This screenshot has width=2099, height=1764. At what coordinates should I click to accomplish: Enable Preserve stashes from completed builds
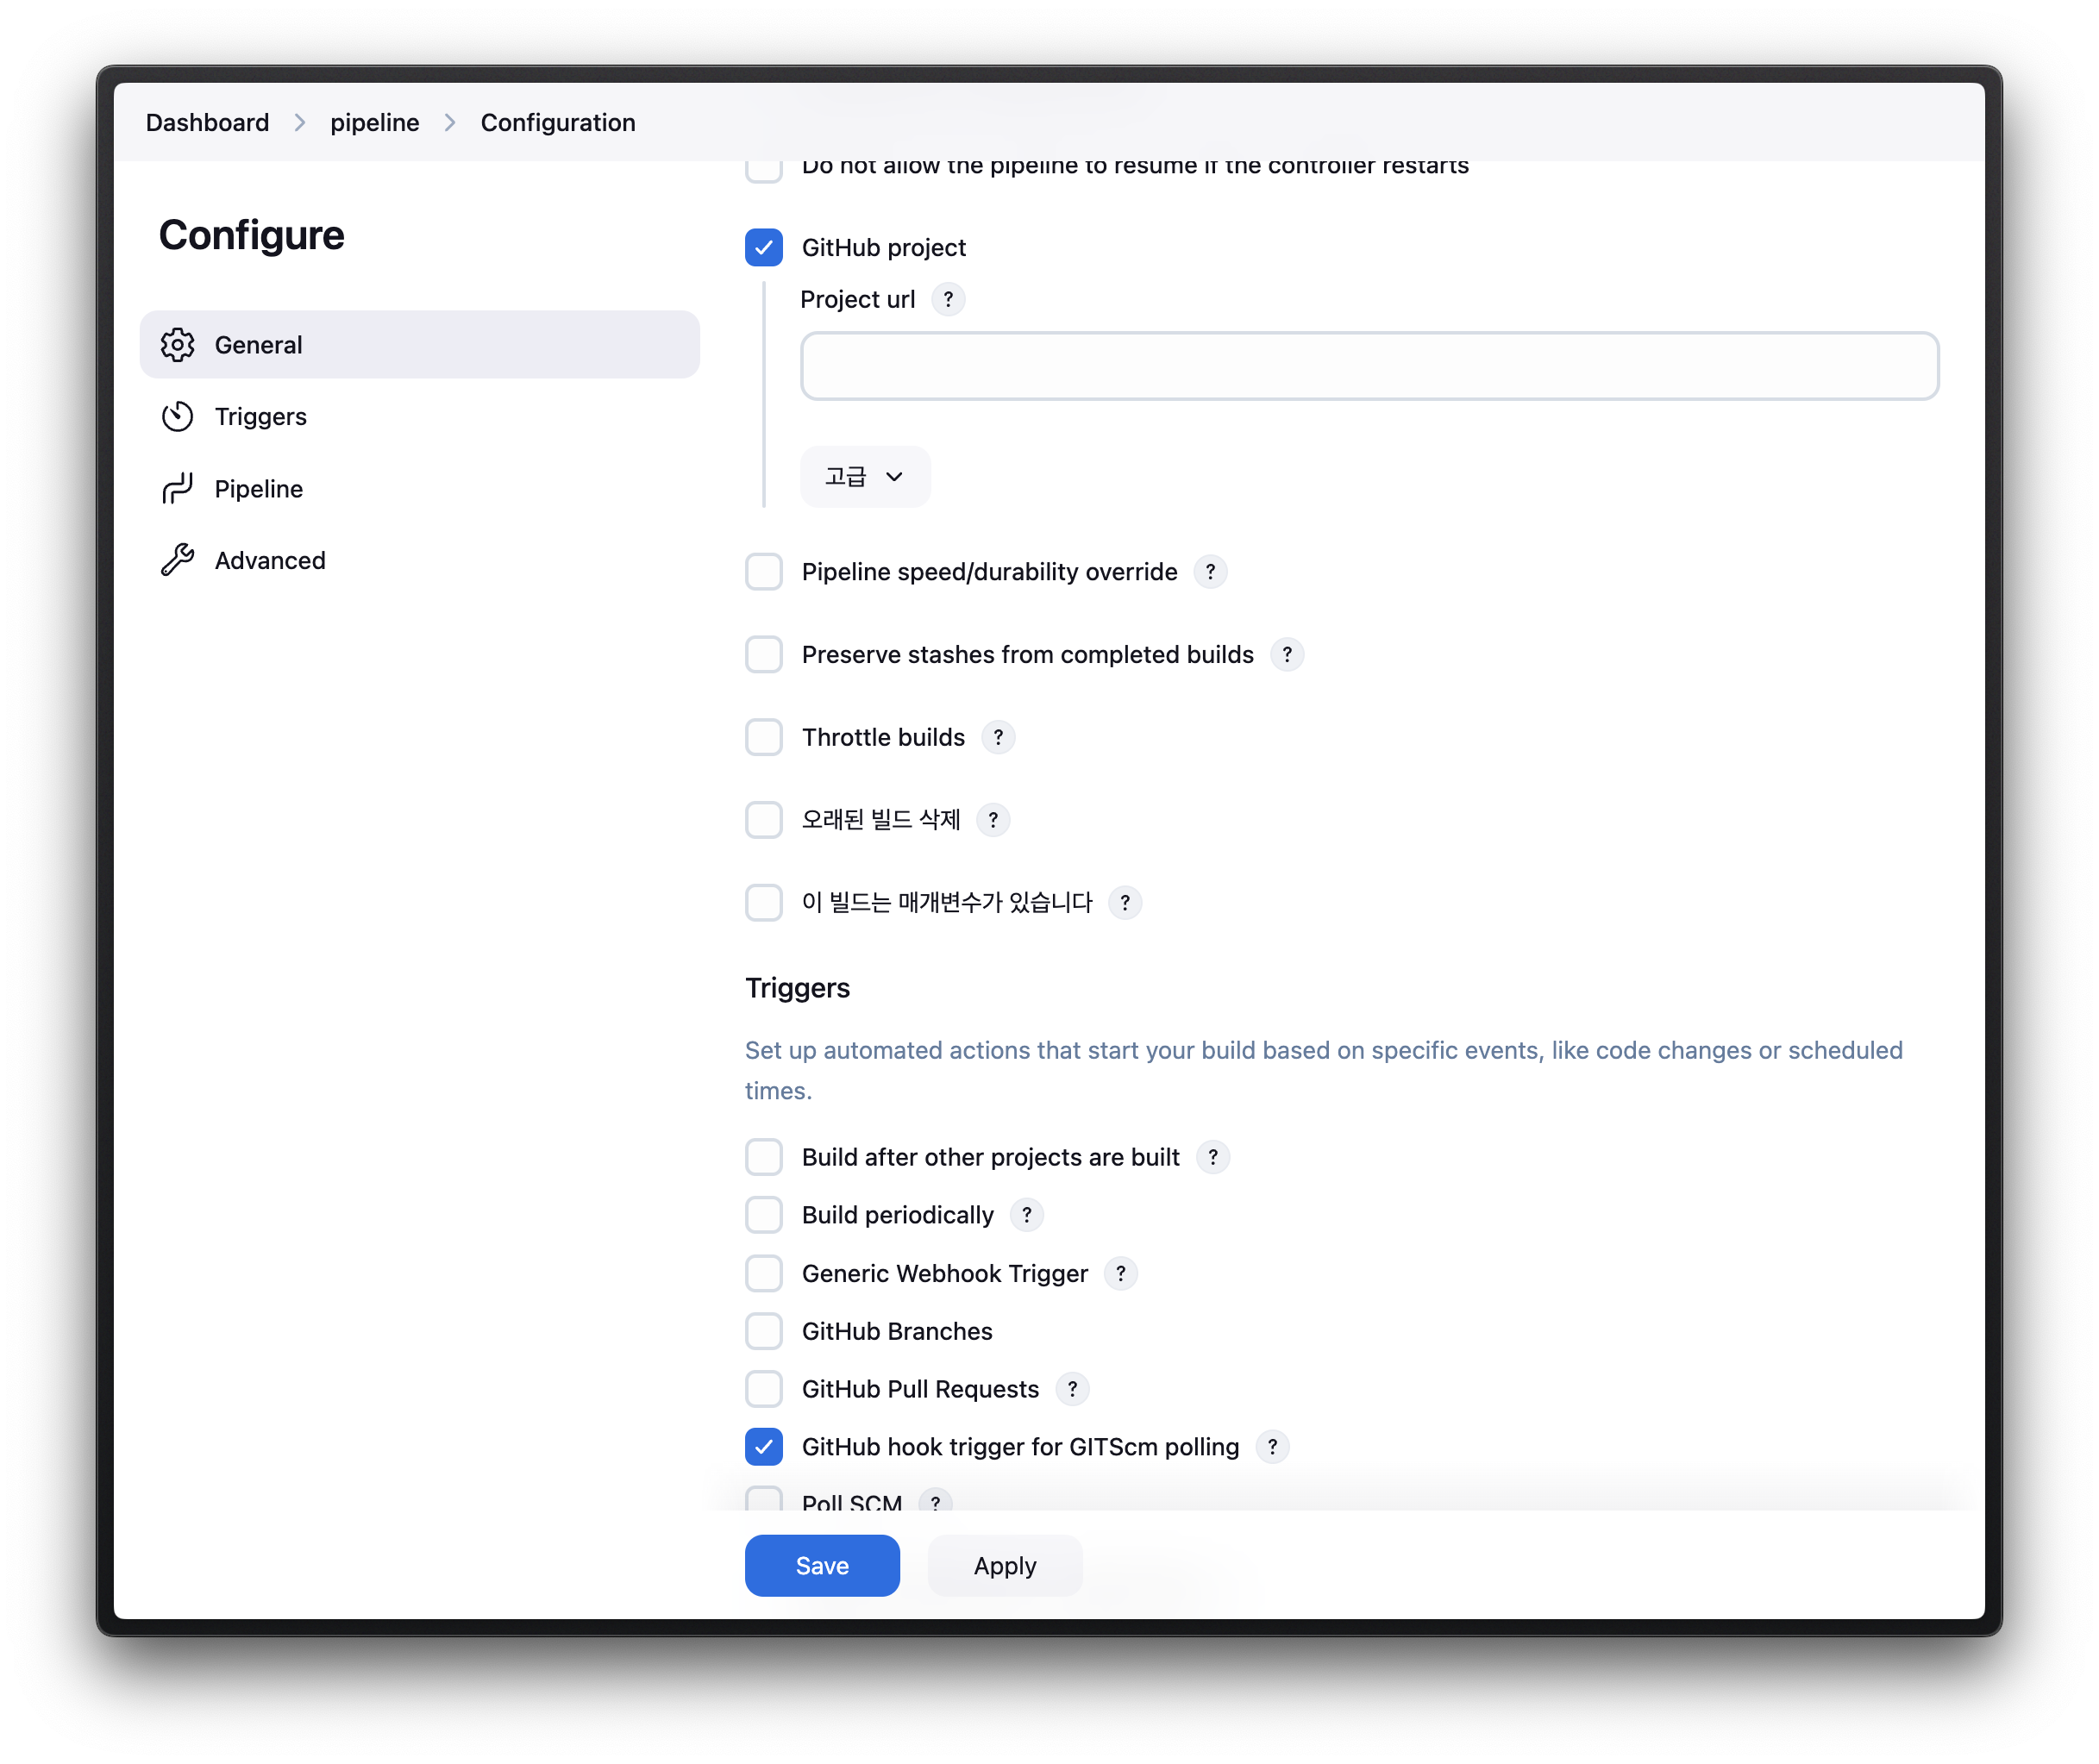click(x=764, y=655)
